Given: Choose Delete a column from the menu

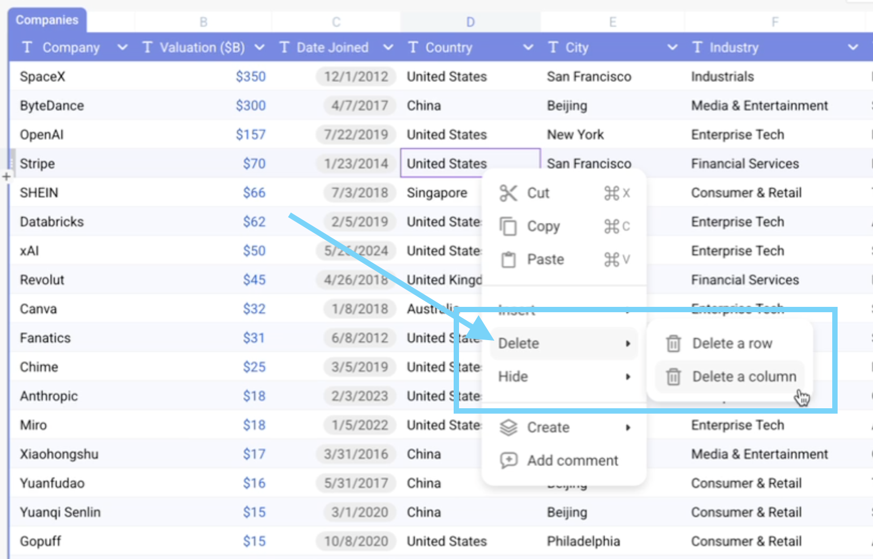Looking at the screenshot, I should click(743, 376).
